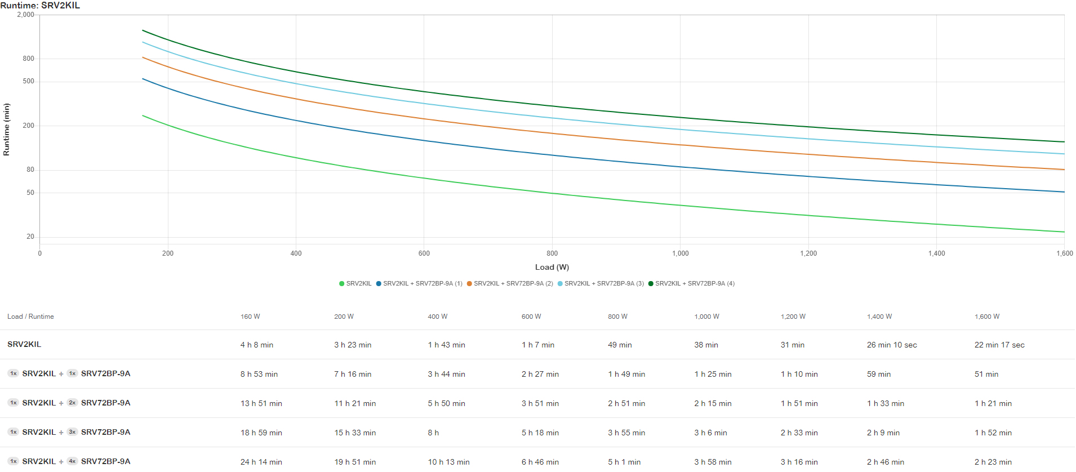
Task: Select the '2 h 23 min' runtime cell
Action: pos(993,462)
